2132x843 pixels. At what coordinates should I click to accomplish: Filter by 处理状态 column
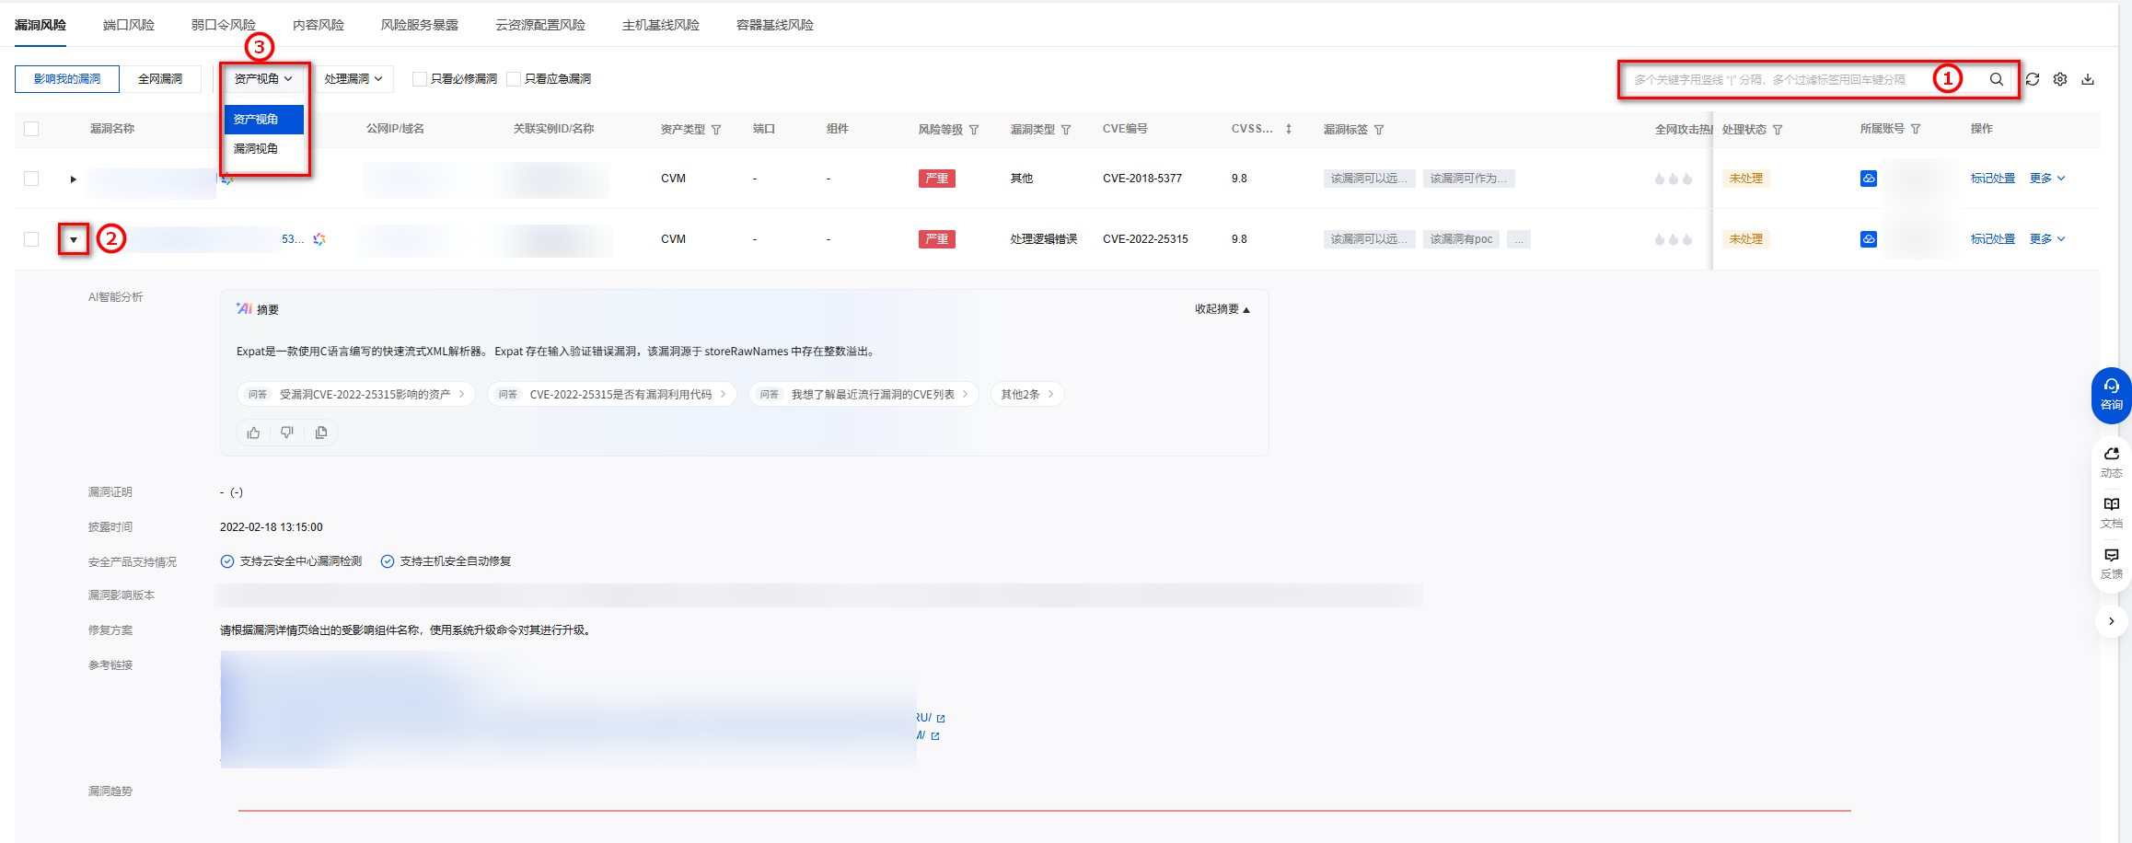[x=1778, y=130]
